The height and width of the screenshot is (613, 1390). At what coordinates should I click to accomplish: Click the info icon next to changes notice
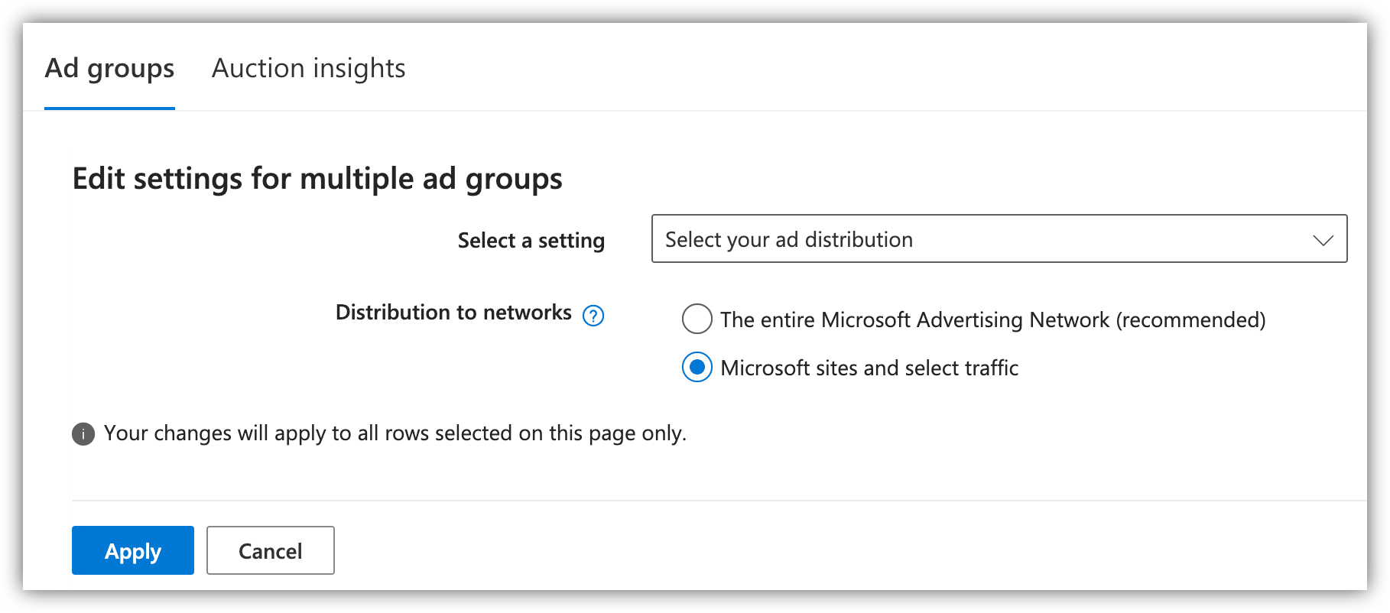pos(83,434)
